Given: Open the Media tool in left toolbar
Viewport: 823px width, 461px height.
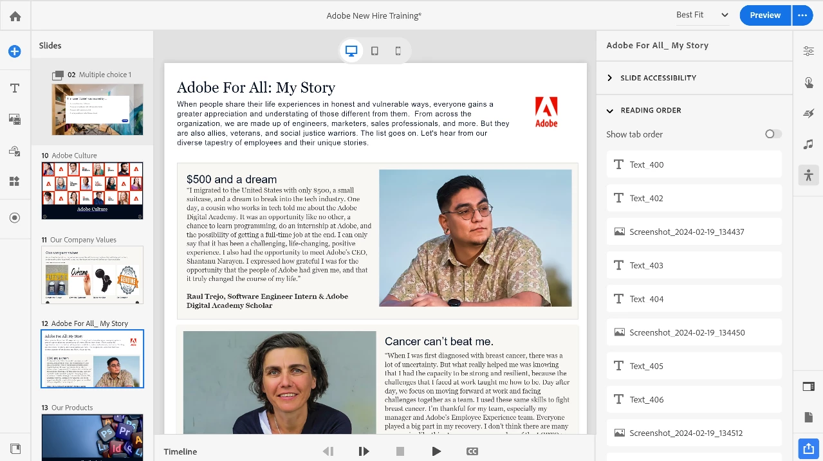Looking at the screenshot, I should pos(15,119).
